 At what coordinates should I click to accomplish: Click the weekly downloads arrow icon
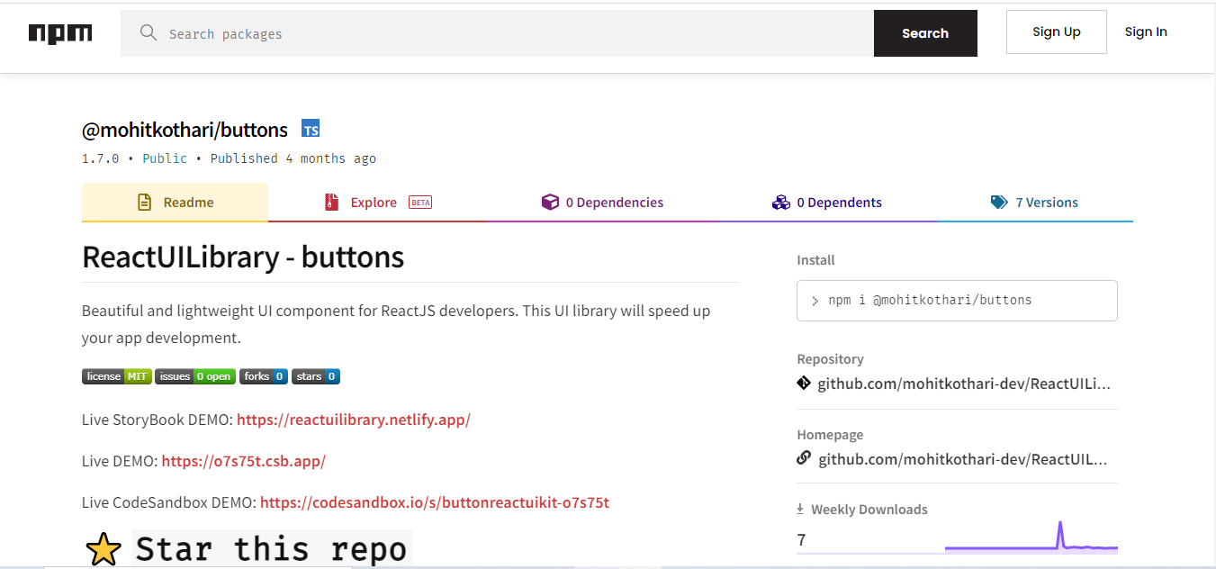point(800,510)
